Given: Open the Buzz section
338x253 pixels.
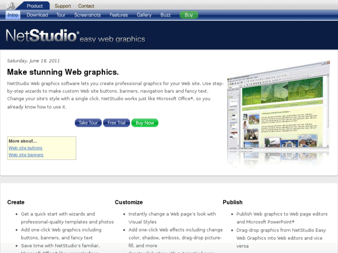Looking at the screenshot, I should pyautogui.click(x=166, y=15).
